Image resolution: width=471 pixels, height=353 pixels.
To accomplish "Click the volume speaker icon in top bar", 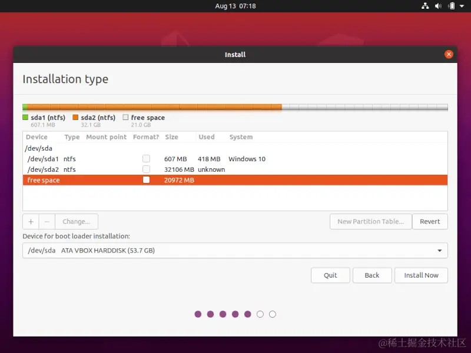I will (x=438, y=6).
